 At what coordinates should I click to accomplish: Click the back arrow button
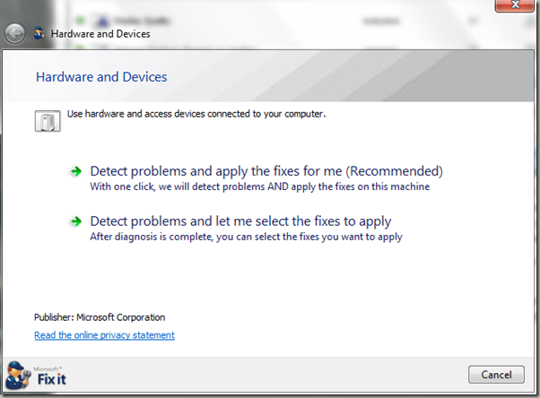point(14,34)
